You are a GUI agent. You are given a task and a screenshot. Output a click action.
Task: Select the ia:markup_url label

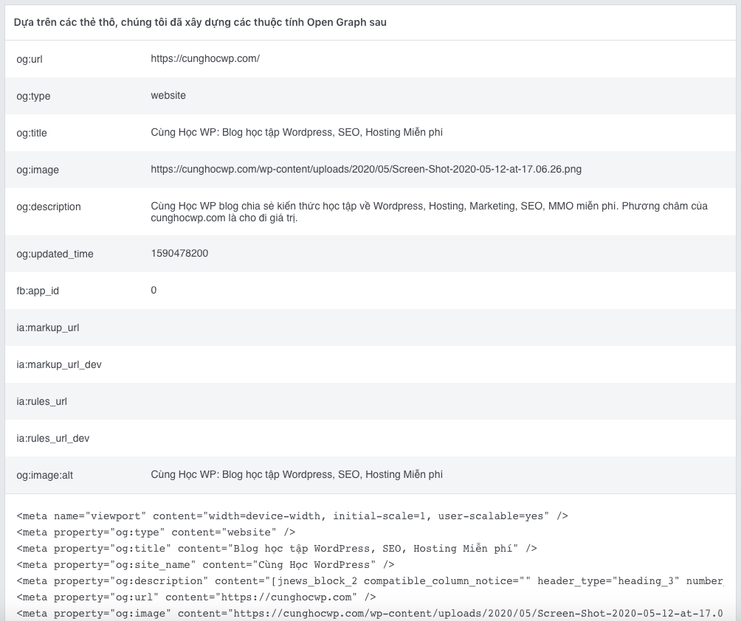tap(48, 327)
